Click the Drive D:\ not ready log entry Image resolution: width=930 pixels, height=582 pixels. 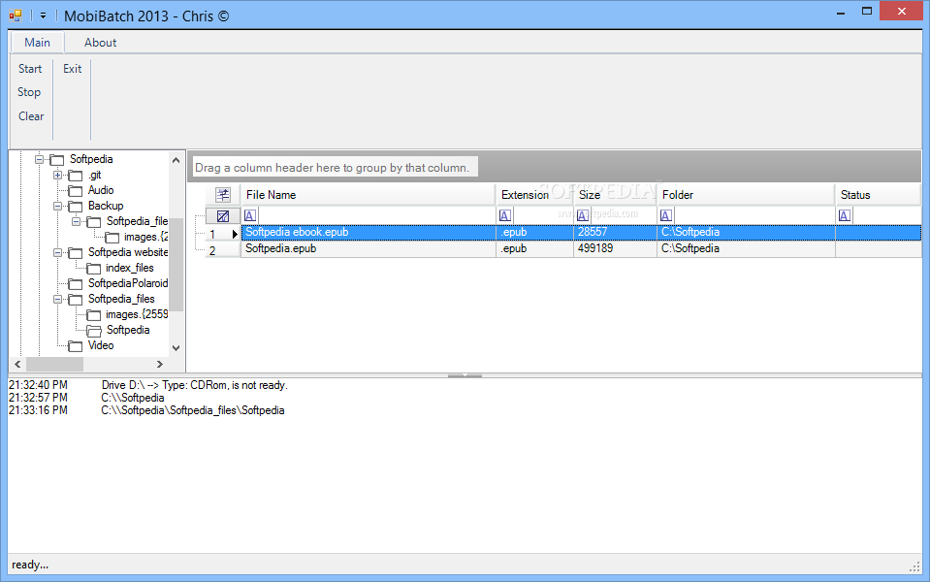pyautogui.click(x=195, y=386)
